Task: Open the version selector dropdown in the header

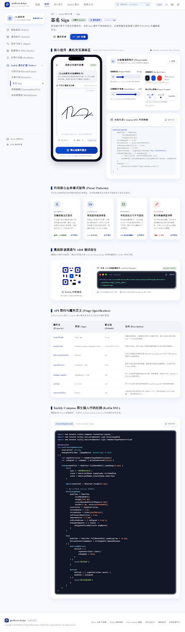Action: (x=159, y=4)
